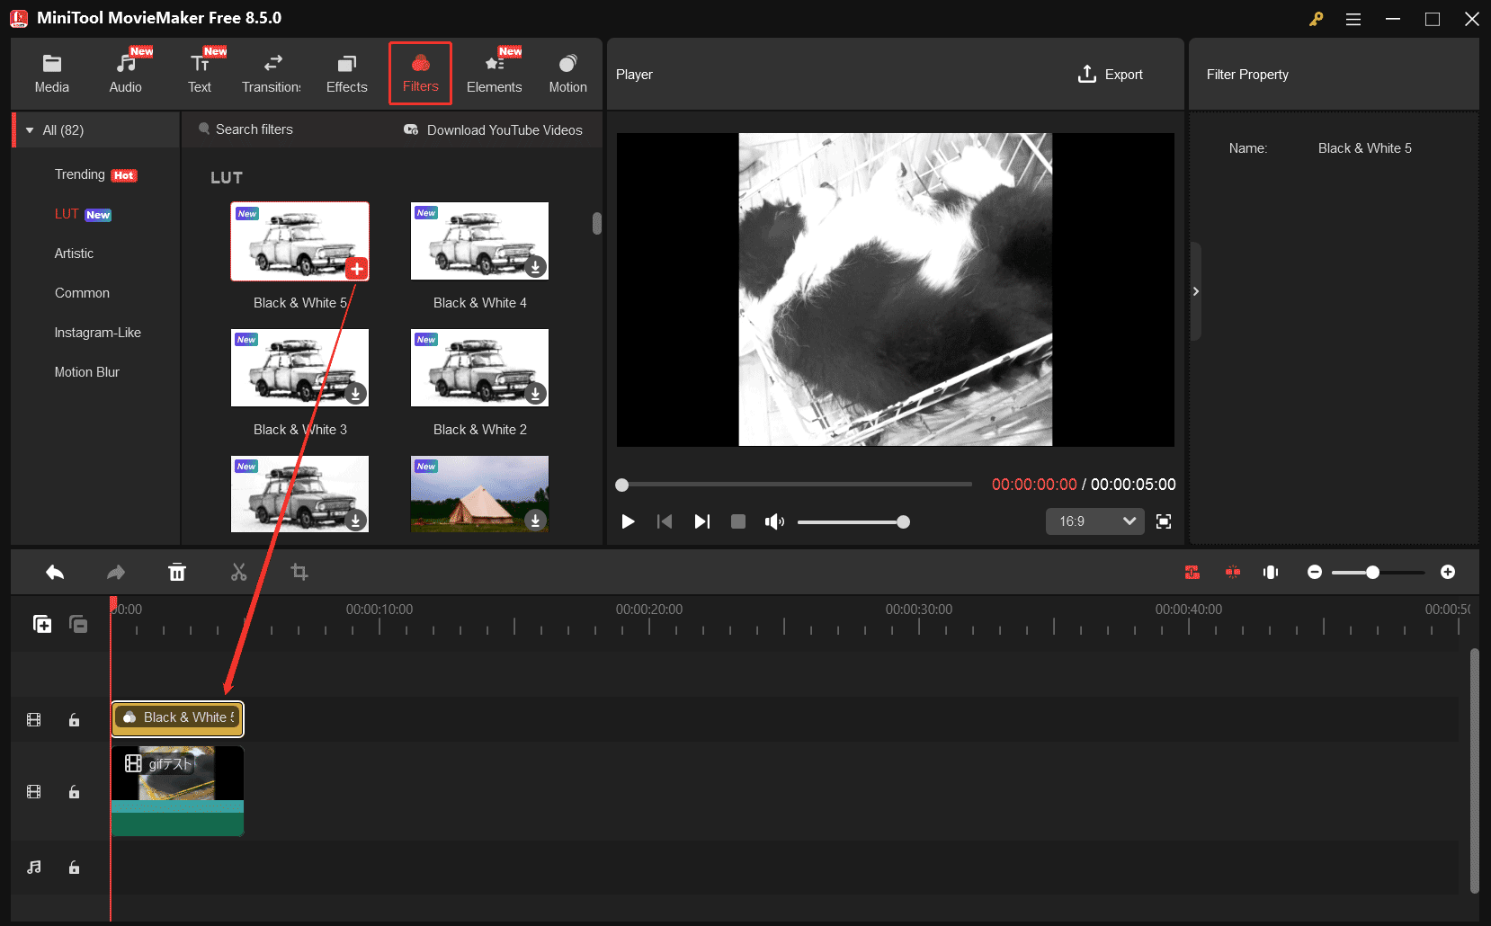
Task: Click the Undo icon in timeline toolbar
Action: [54, 572]
